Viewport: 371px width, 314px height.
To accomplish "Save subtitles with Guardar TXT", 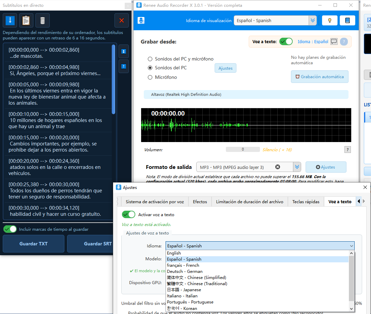I will click(33, 244).
